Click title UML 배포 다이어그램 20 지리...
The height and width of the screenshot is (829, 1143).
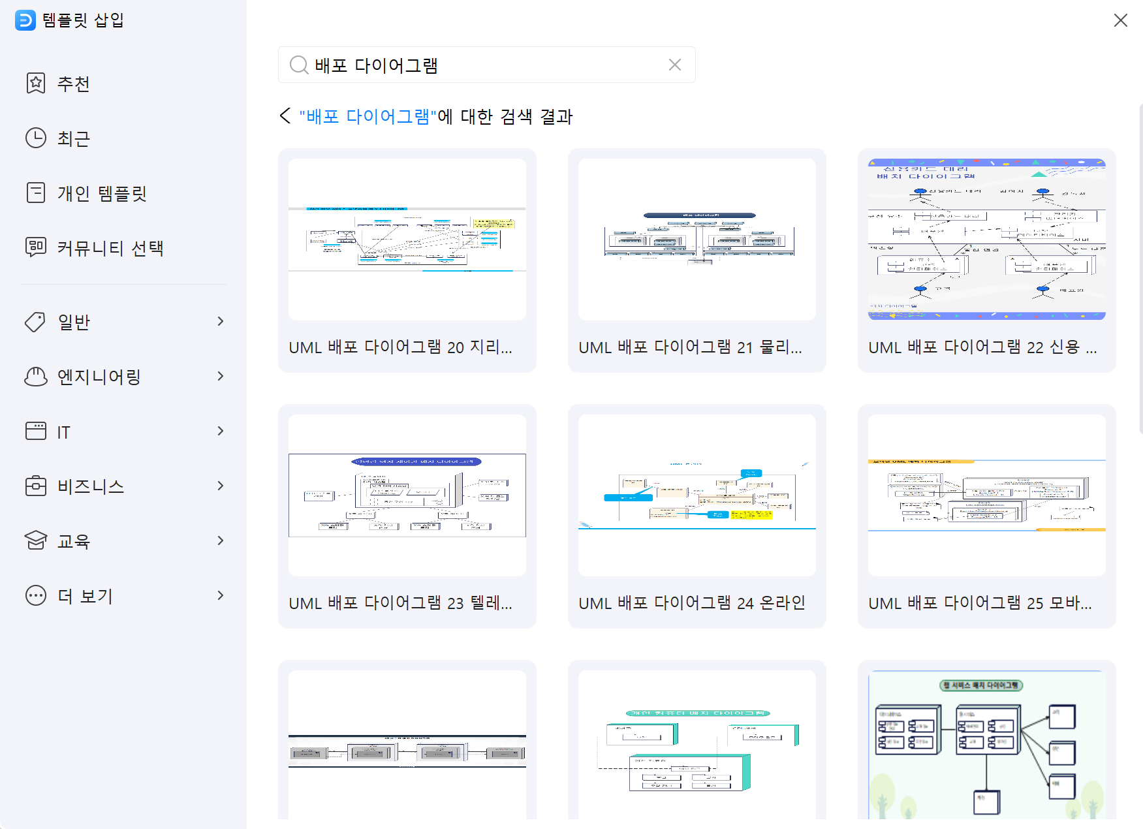(401, 347)
